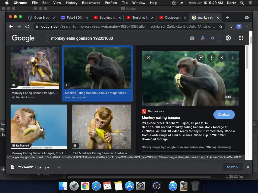Viewport: 258px width, 193px height.
Task: Select the Stock Footage Video thumbnail
Action: pos(98,68)
